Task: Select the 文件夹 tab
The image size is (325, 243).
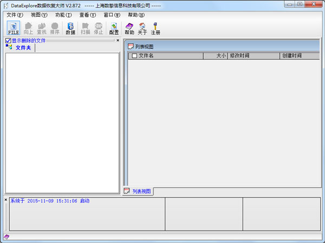Action: (x=20, y=48)
